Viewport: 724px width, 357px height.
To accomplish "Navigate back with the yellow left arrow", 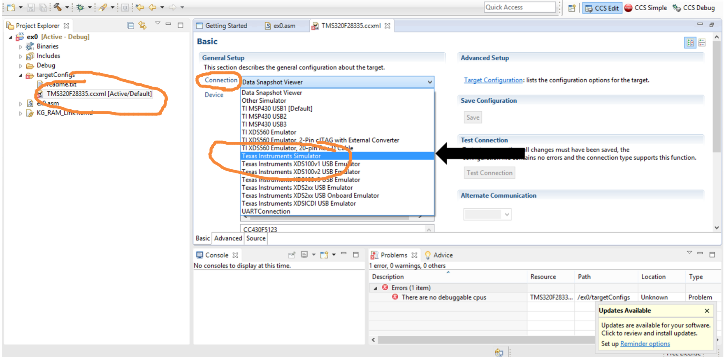I will 153,7.
